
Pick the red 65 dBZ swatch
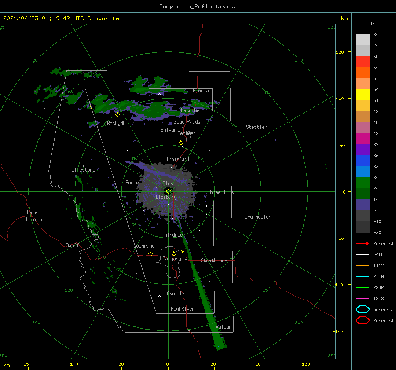click(x=363, y=62)
